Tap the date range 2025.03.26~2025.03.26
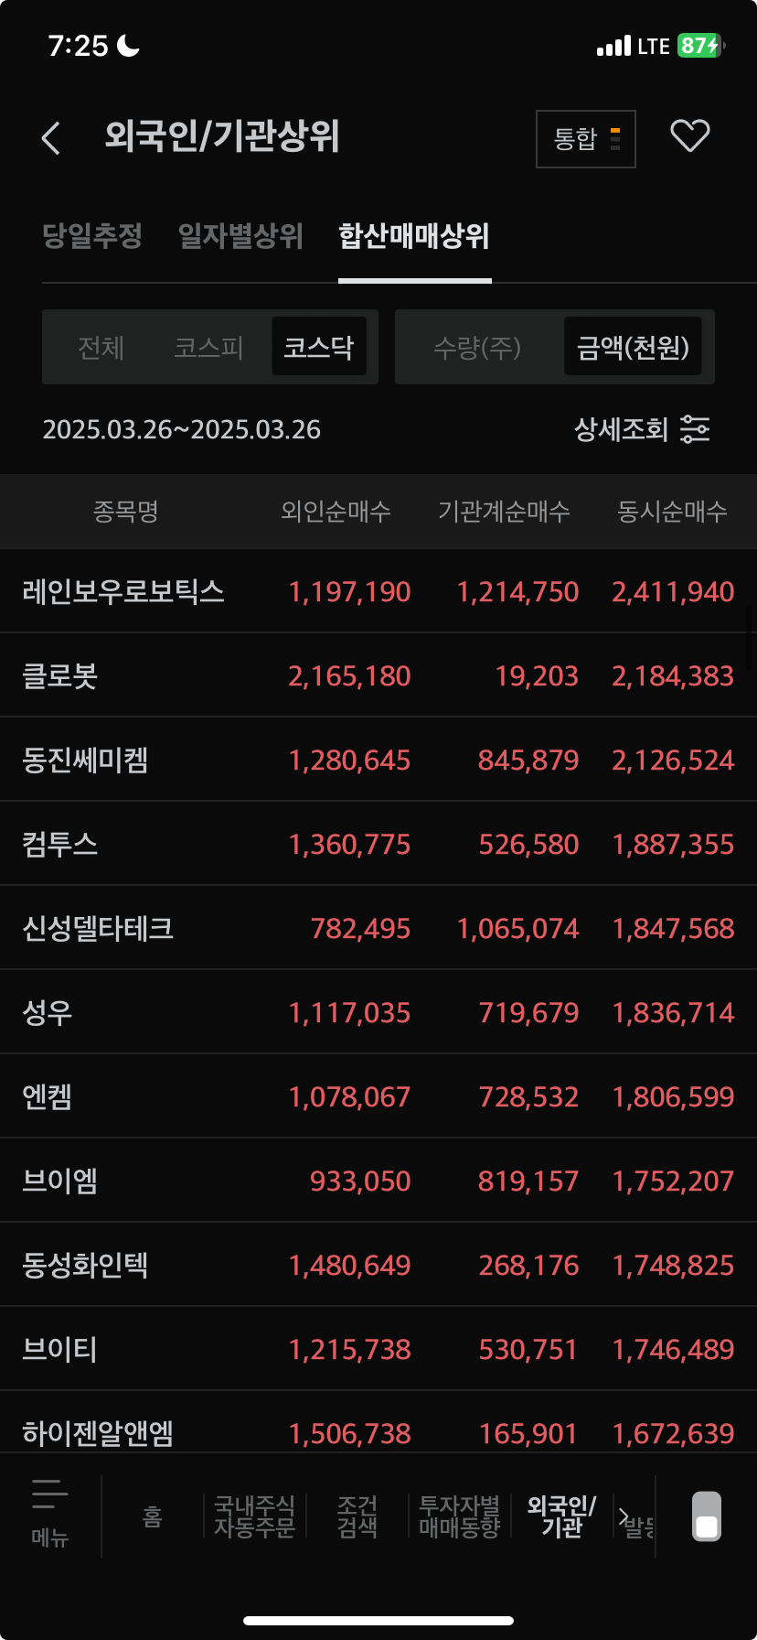 point(182,429)
